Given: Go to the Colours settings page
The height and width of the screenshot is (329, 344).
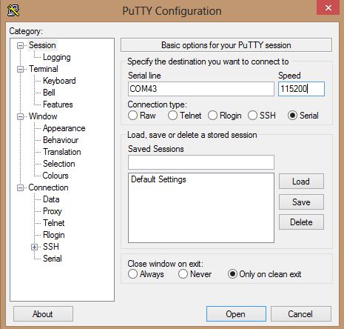Looking at the screenshot, I should [x=55, y=176].
